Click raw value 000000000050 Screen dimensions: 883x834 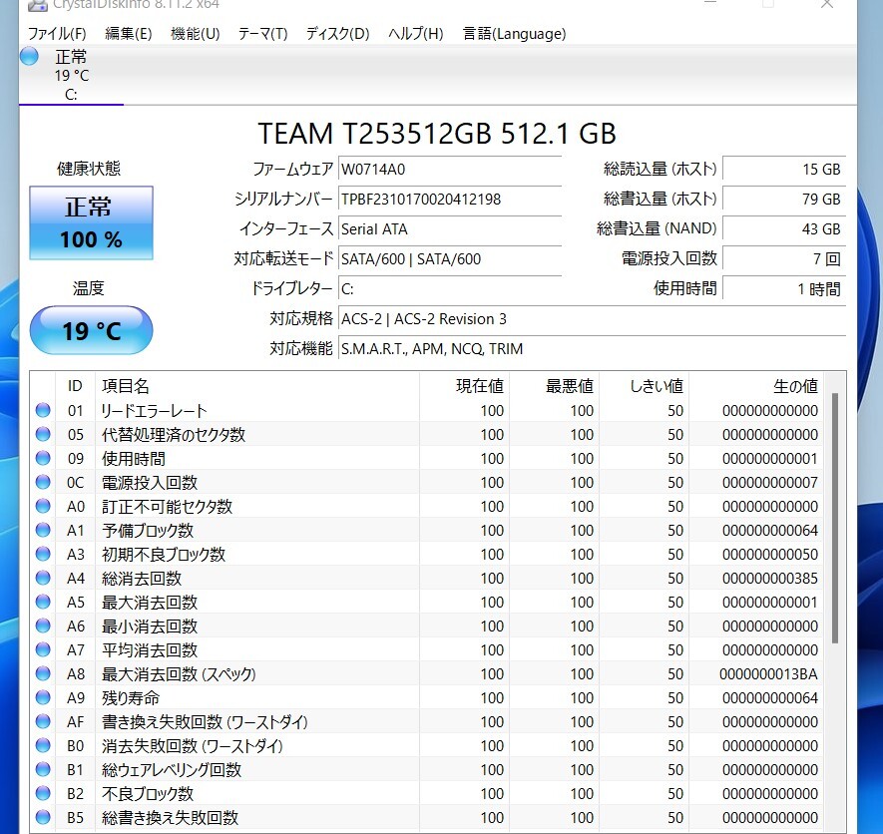(770, 554)
